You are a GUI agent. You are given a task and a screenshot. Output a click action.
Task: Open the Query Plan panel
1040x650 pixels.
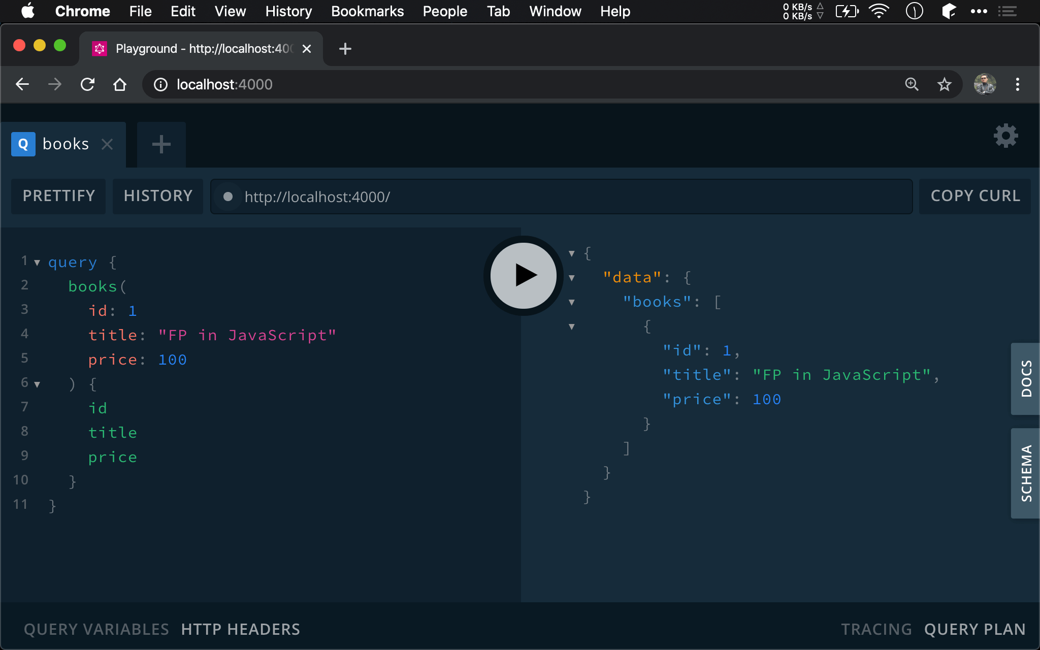click(975, 629)
